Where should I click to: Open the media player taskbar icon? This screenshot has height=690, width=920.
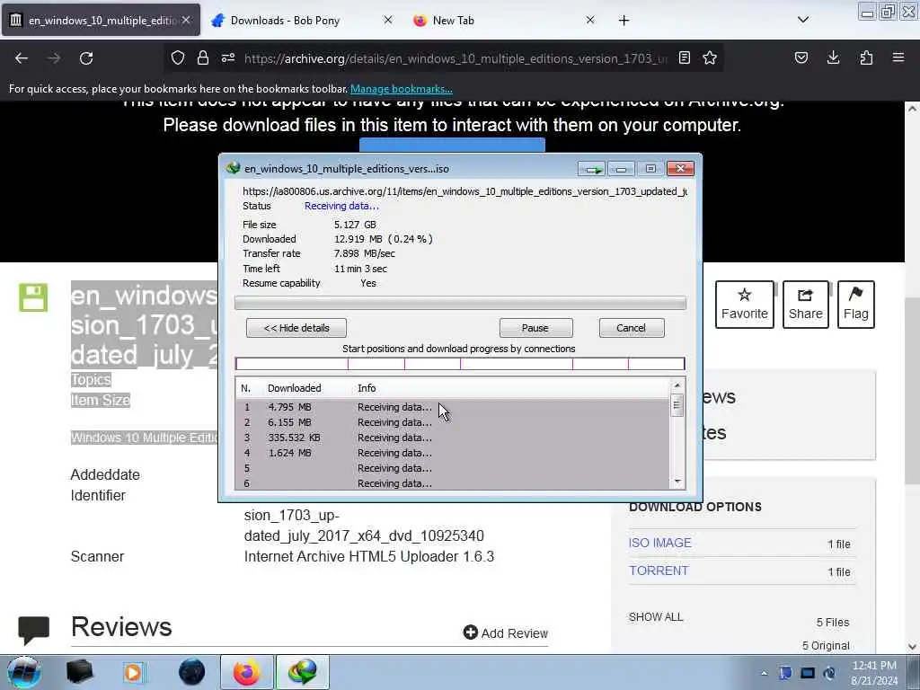133,672
